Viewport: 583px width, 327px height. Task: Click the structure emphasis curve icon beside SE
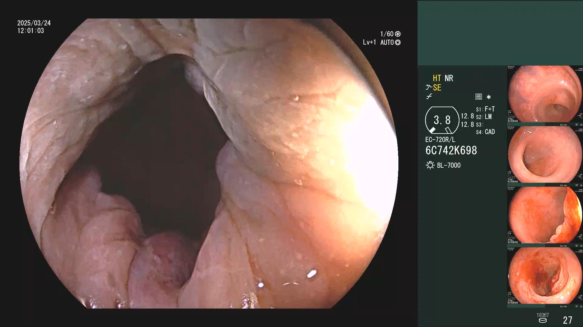[428, 88]
